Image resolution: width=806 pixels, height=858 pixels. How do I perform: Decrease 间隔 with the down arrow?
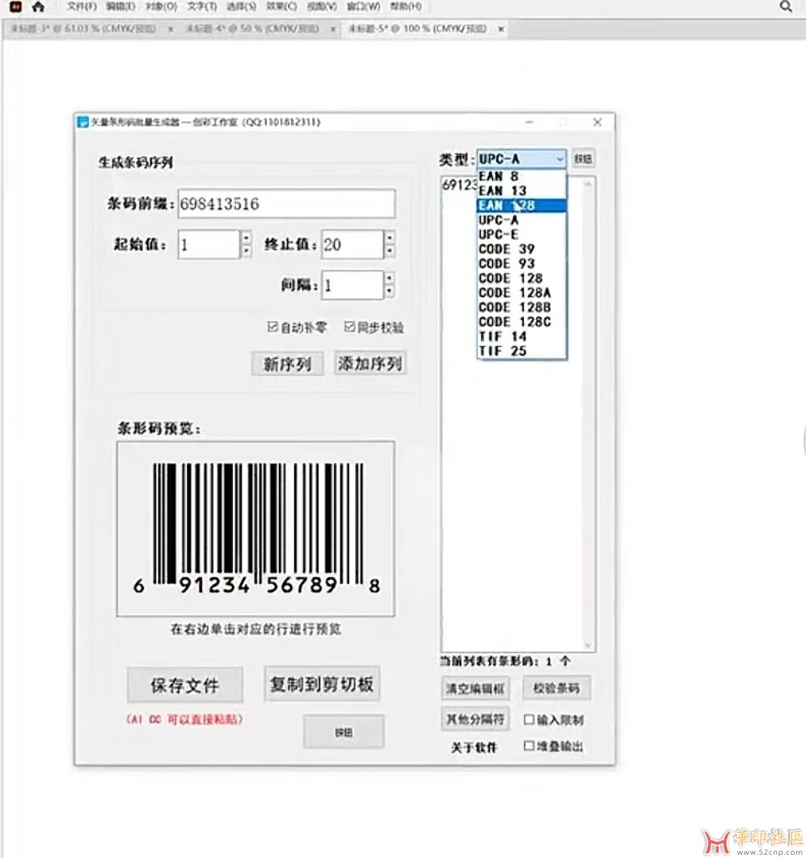(390, 292)
